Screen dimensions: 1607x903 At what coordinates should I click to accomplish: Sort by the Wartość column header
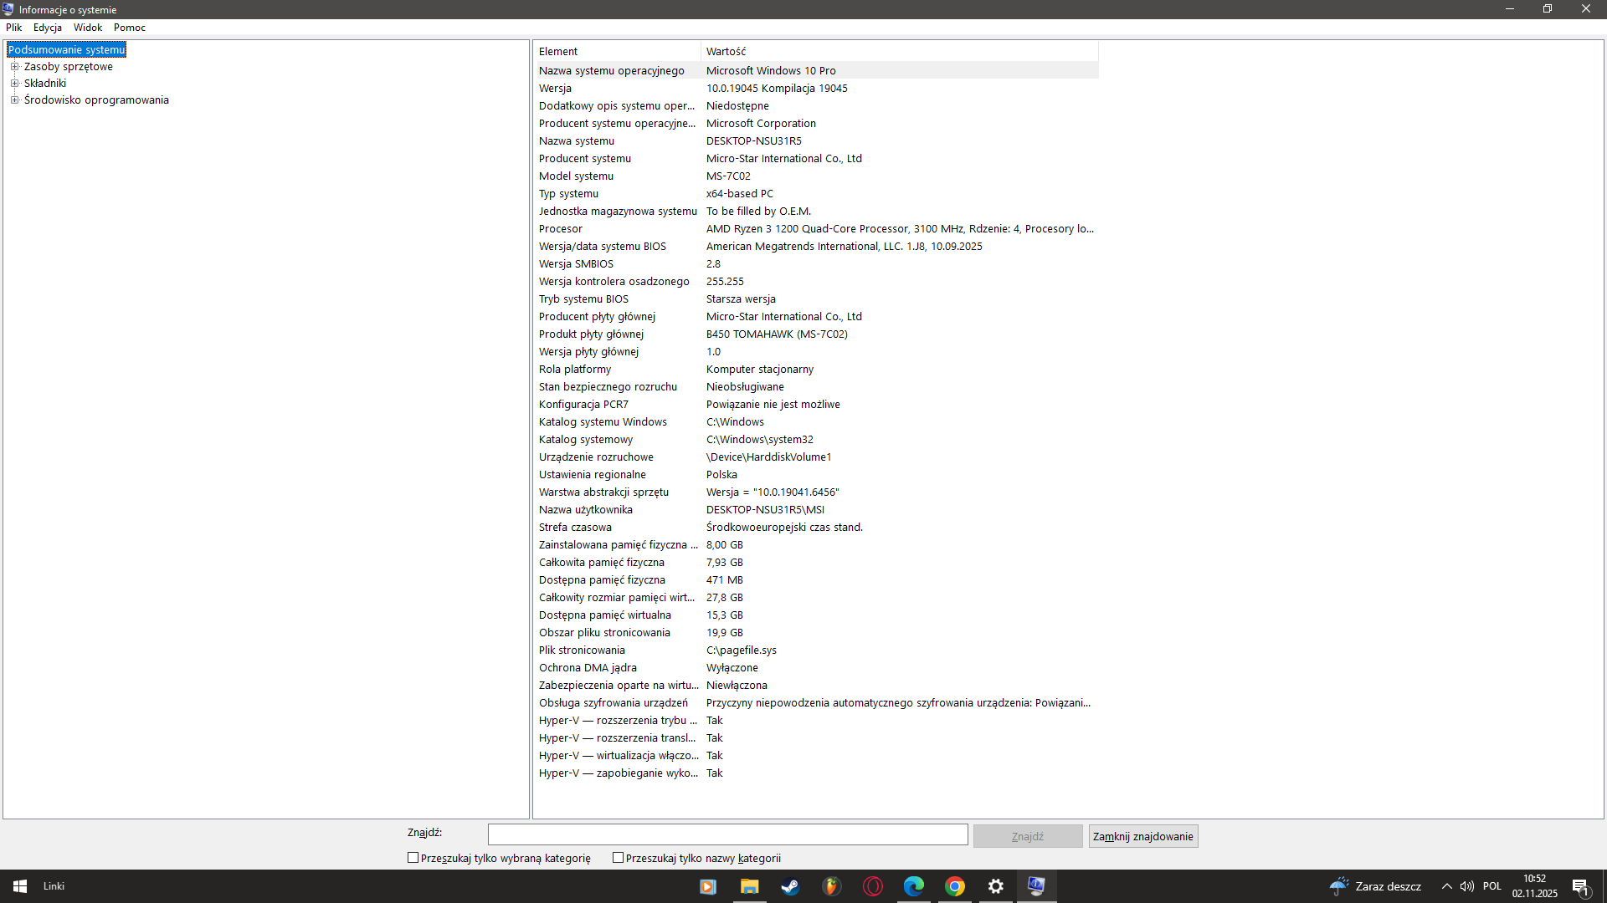tap(900, 52)
